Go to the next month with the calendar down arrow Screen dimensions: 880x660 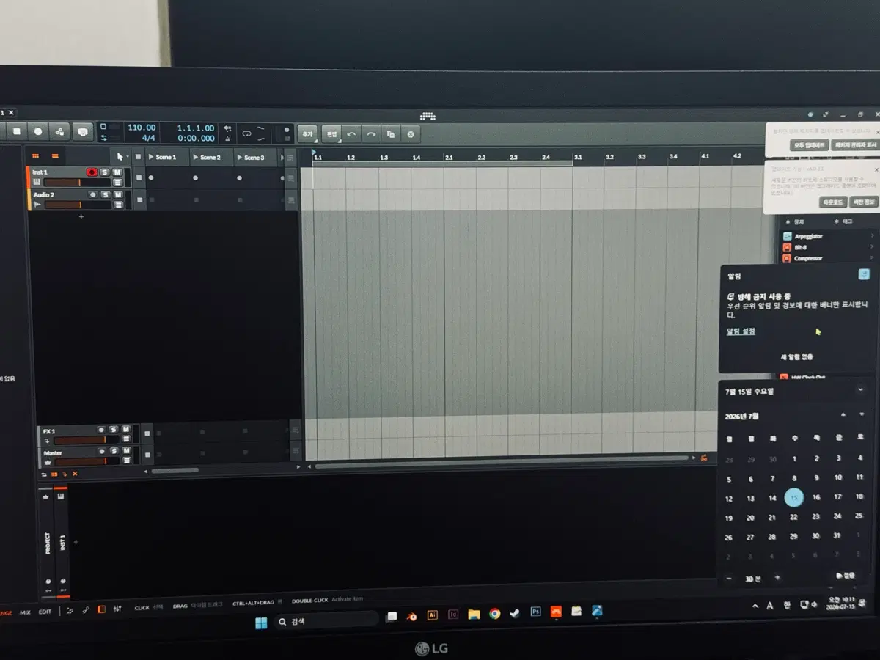click(863, 415)
